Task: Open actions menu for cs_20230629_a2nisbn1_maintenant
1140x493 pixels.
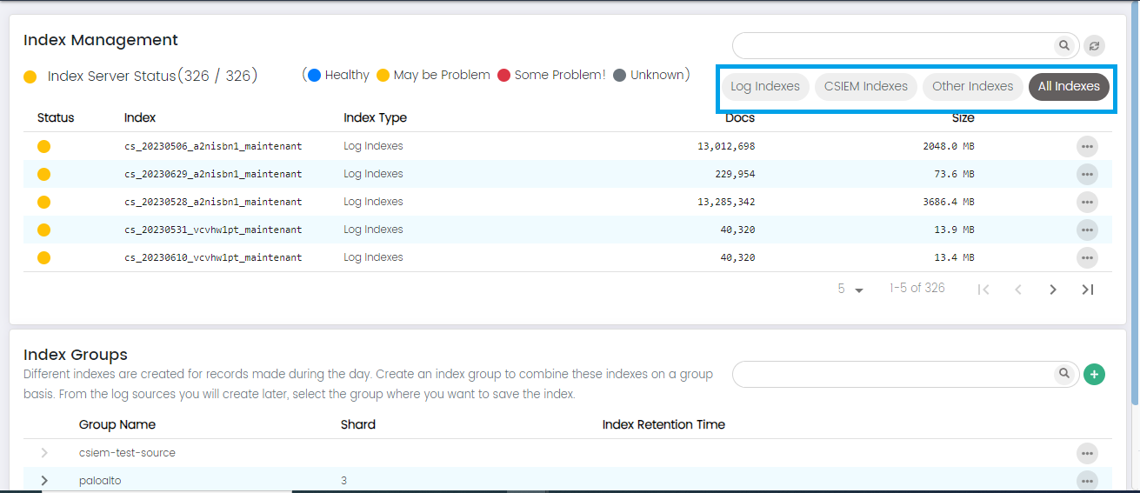Action: pyautogui.click(x=1087, y=175)
